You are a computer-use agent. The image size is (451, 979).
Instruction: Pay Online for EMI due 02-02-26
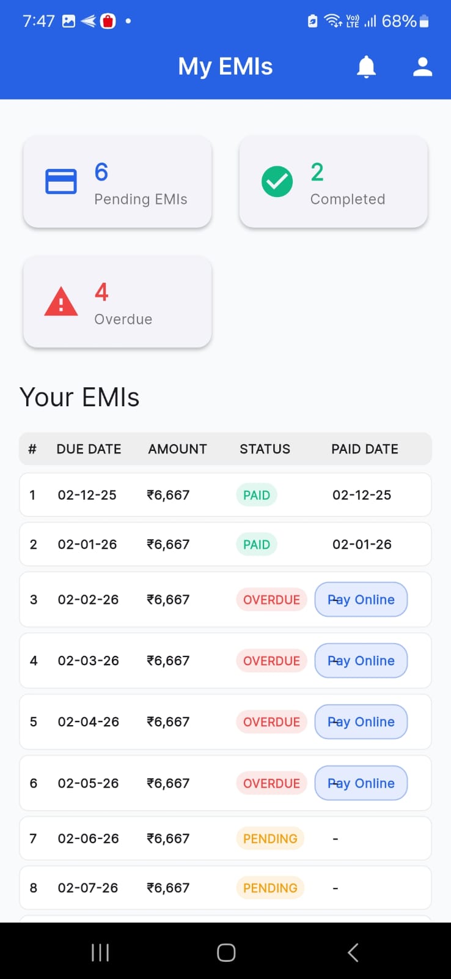(x=361, y=600)
